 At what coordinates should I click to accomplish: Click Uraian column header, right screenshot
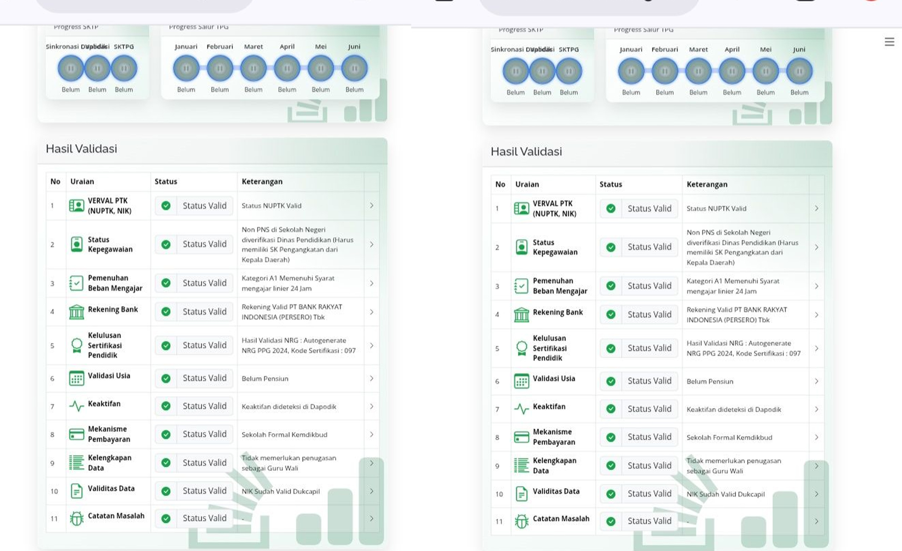(x=527, y=184)
